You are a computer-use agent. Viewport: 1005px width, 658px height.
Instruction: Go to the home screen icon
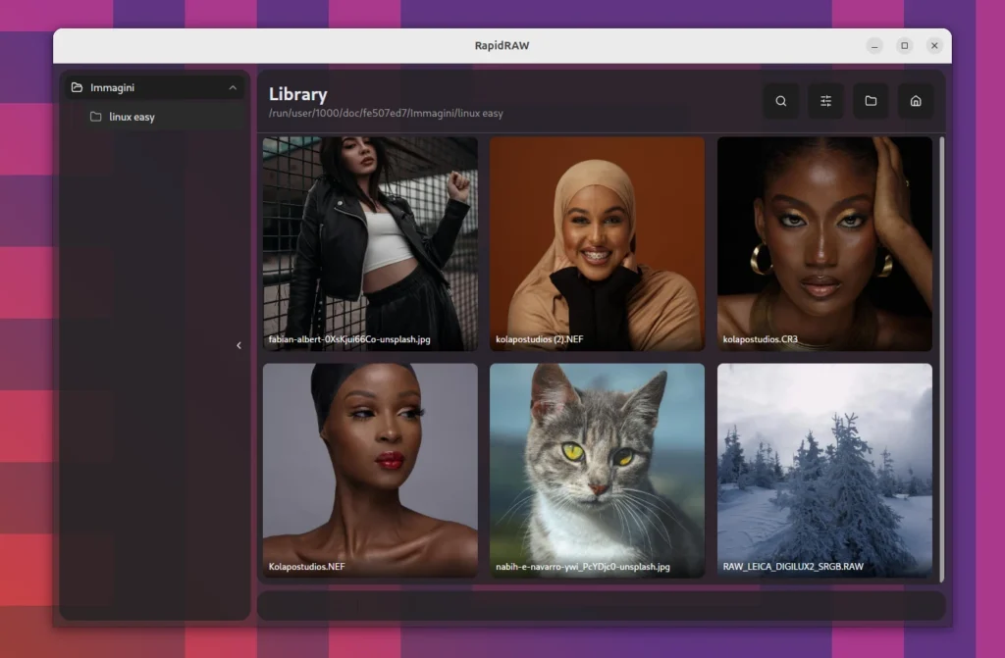(x=916, y=101)
